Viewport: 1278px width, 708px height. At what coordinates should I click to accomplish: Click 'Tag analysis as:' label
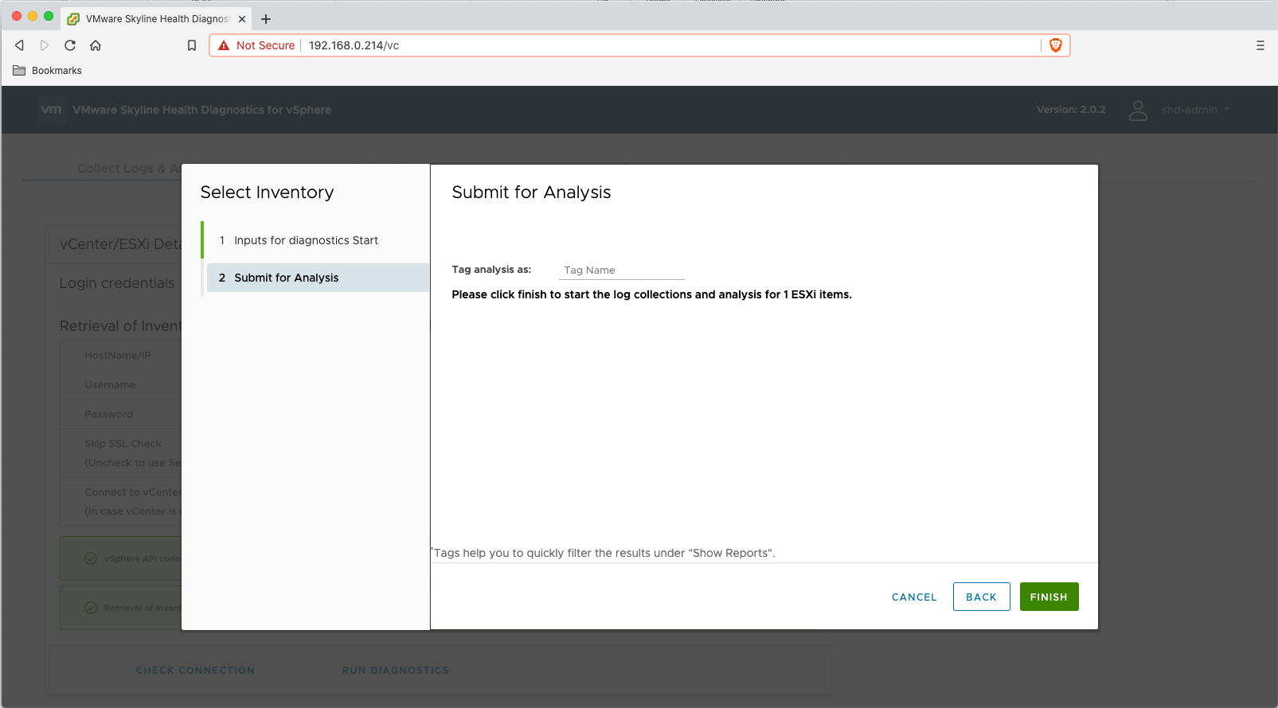pyautogui.click(x=491, y=270)
